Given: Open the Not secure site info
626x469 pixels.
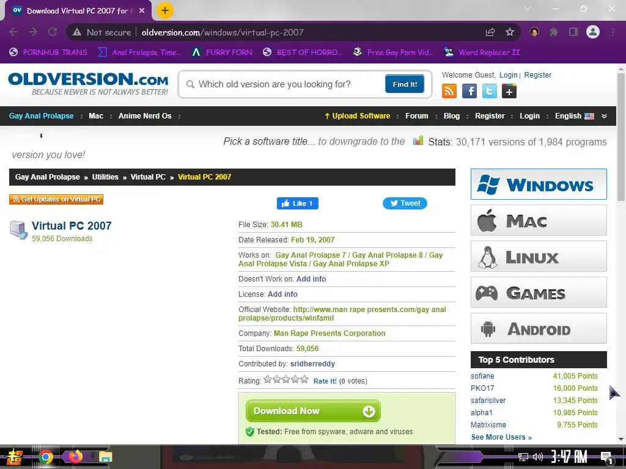Looking at the screenshot, I should pos(102,32).
